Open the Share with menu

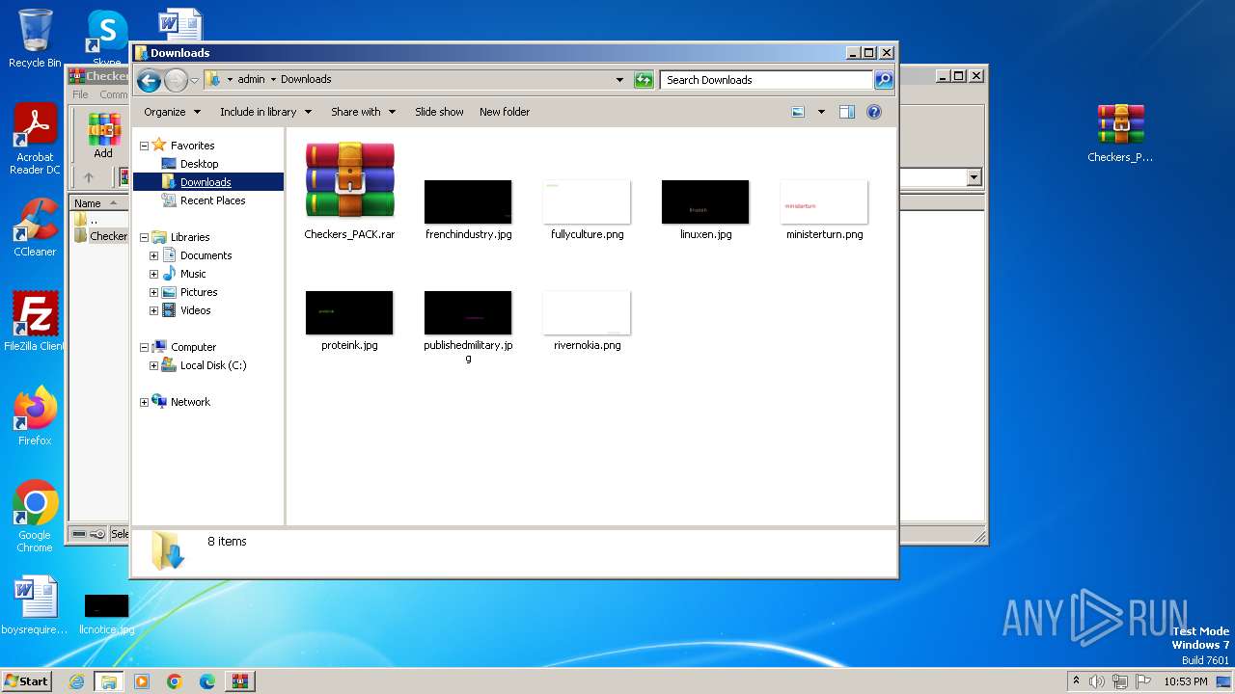363,112
